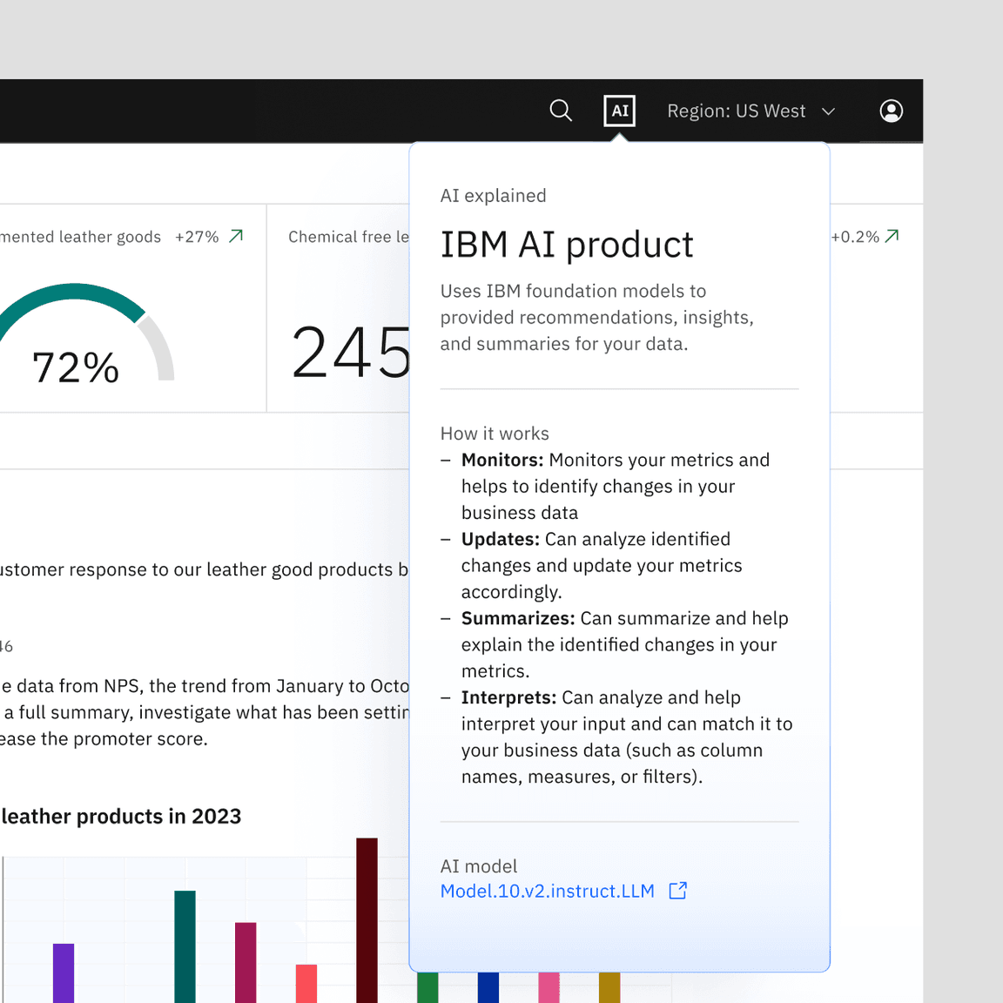Select the dark teal bar in chart
The height and width of the screenshot is (1003, 1003).
tap(185, 946)
